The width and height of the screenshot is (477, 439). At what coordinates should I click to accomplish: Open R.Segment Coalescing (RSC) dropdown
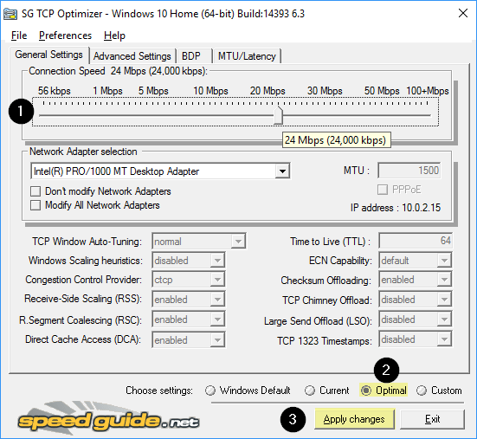(217, 320)
